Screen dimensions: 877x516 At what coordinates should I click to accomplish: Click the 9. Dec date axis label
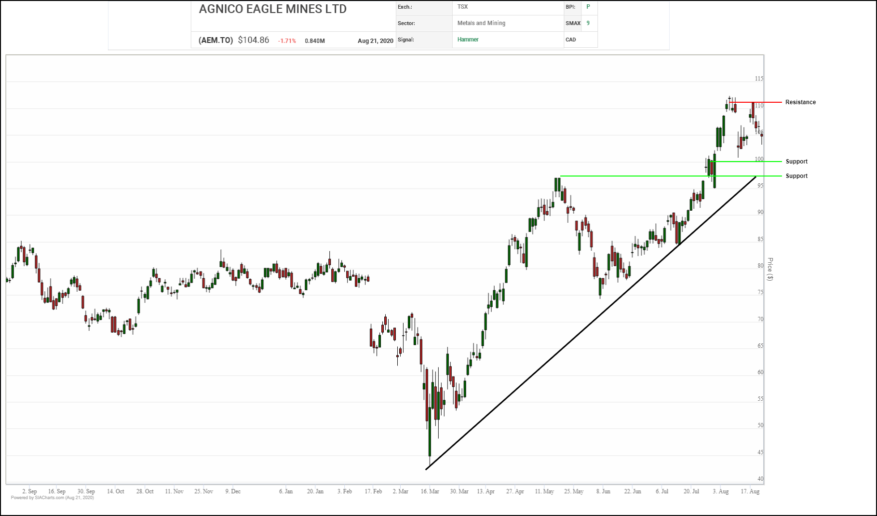point(233,491)
